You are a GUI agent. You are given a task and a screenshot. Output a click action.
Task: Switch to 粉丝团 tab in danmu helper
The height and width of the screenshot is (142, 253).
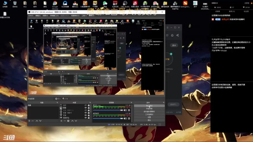click(x=246, y=11)
